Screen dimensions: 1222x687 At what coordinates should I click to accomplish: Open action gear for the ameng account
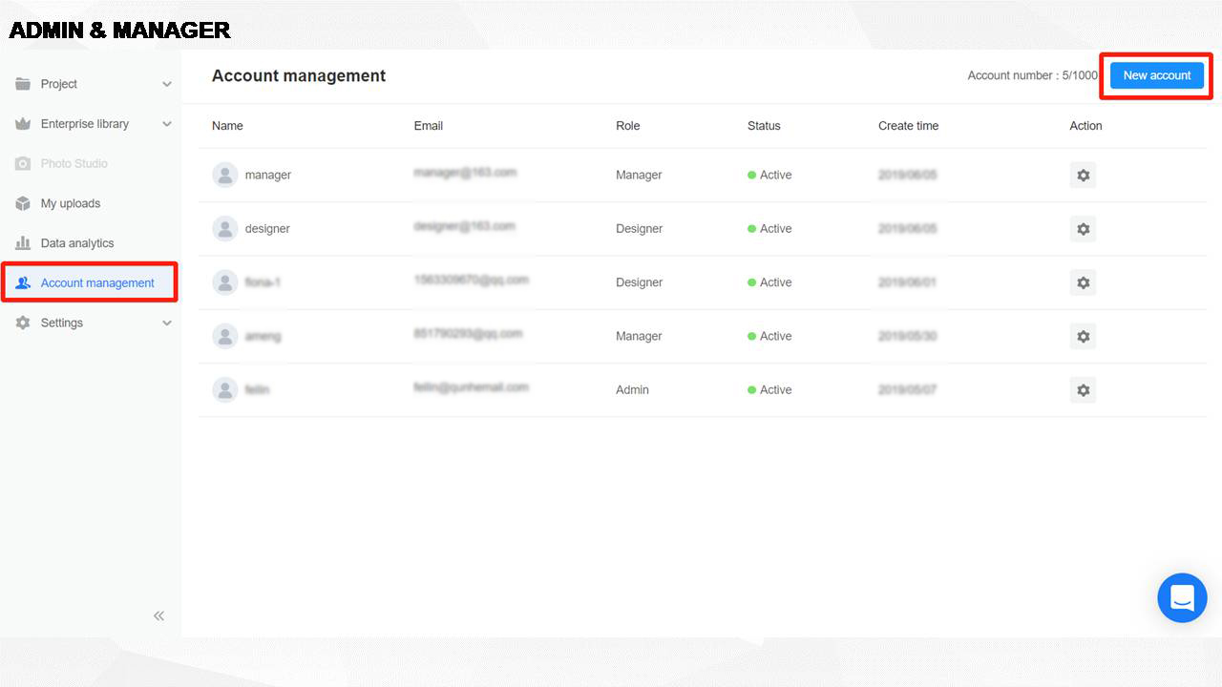1083,336
